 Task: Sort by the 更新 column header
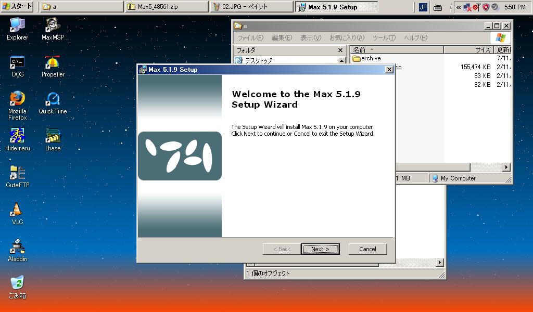click(502, 50)
